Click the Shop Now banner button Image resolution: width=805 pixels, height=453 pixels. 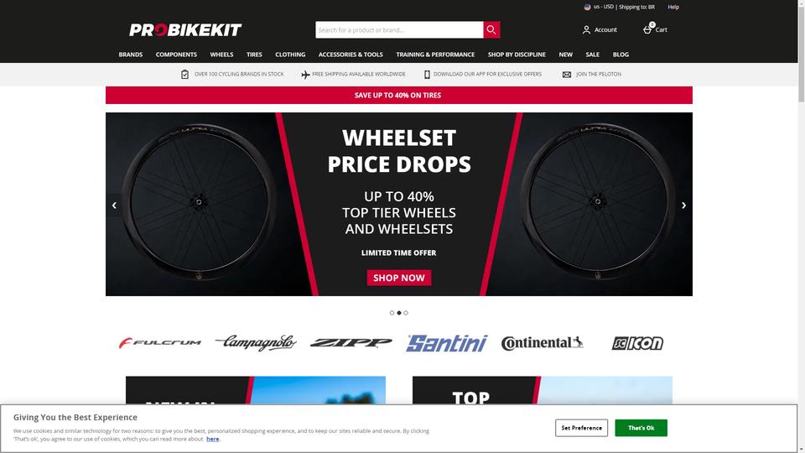point(399,278)
